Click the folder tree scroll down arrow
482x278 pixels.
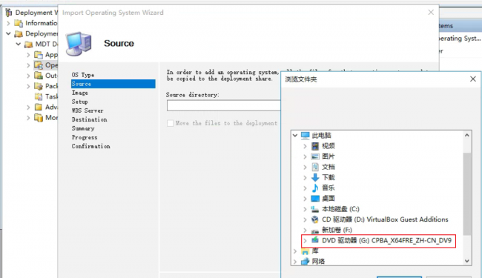[467, 261]
